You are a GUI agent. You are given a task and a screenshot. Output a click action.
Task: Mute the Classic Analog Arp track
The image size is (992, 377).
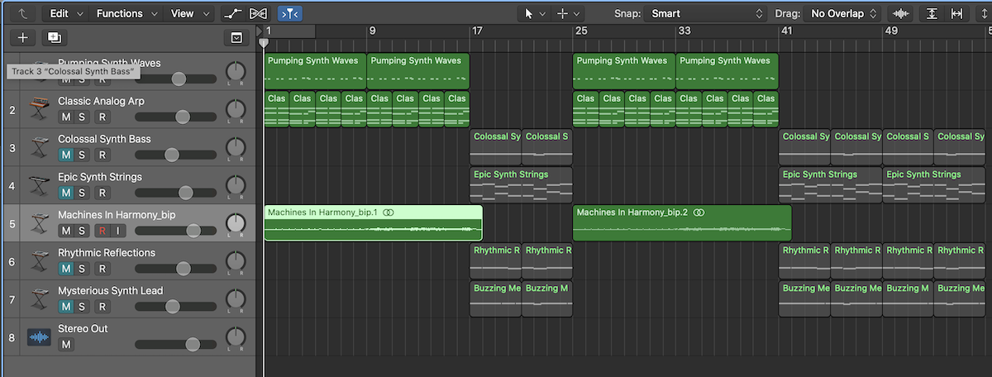[x=65, y=117]
